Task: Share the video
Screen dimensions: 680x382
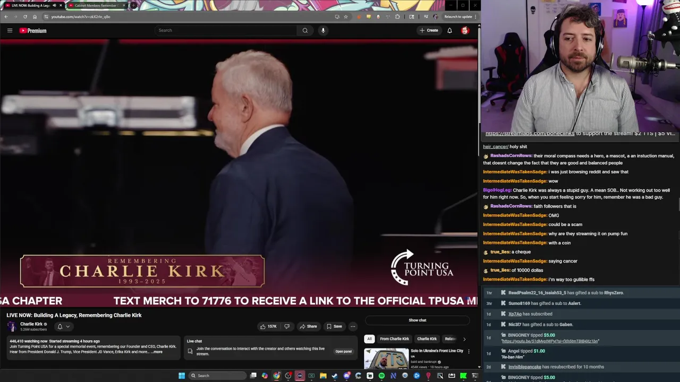Action: (x=308, y=326)
